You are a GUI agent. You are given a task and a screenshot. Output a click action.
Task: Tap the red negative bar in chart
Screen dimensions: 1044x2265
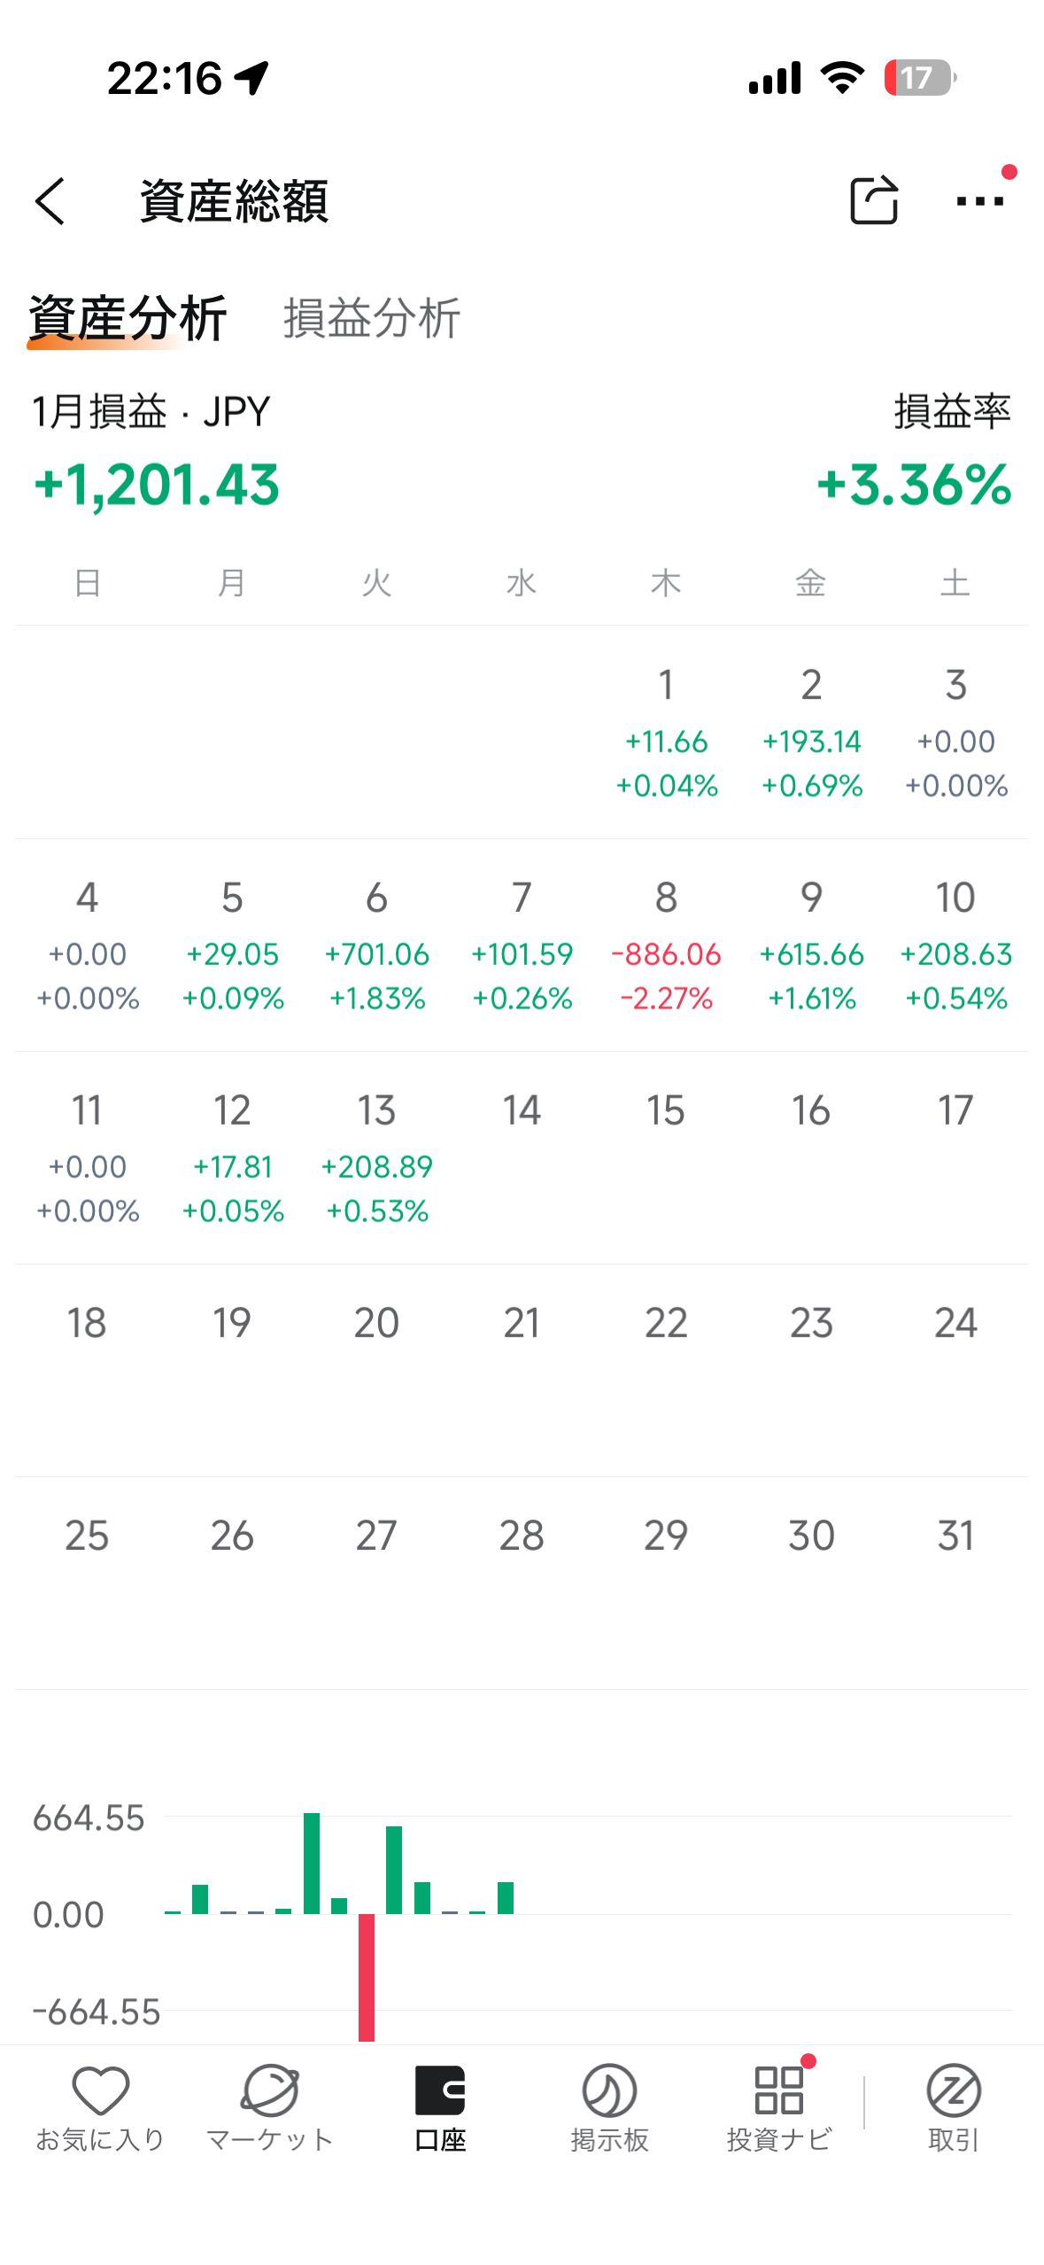(x=367, y=1974)
